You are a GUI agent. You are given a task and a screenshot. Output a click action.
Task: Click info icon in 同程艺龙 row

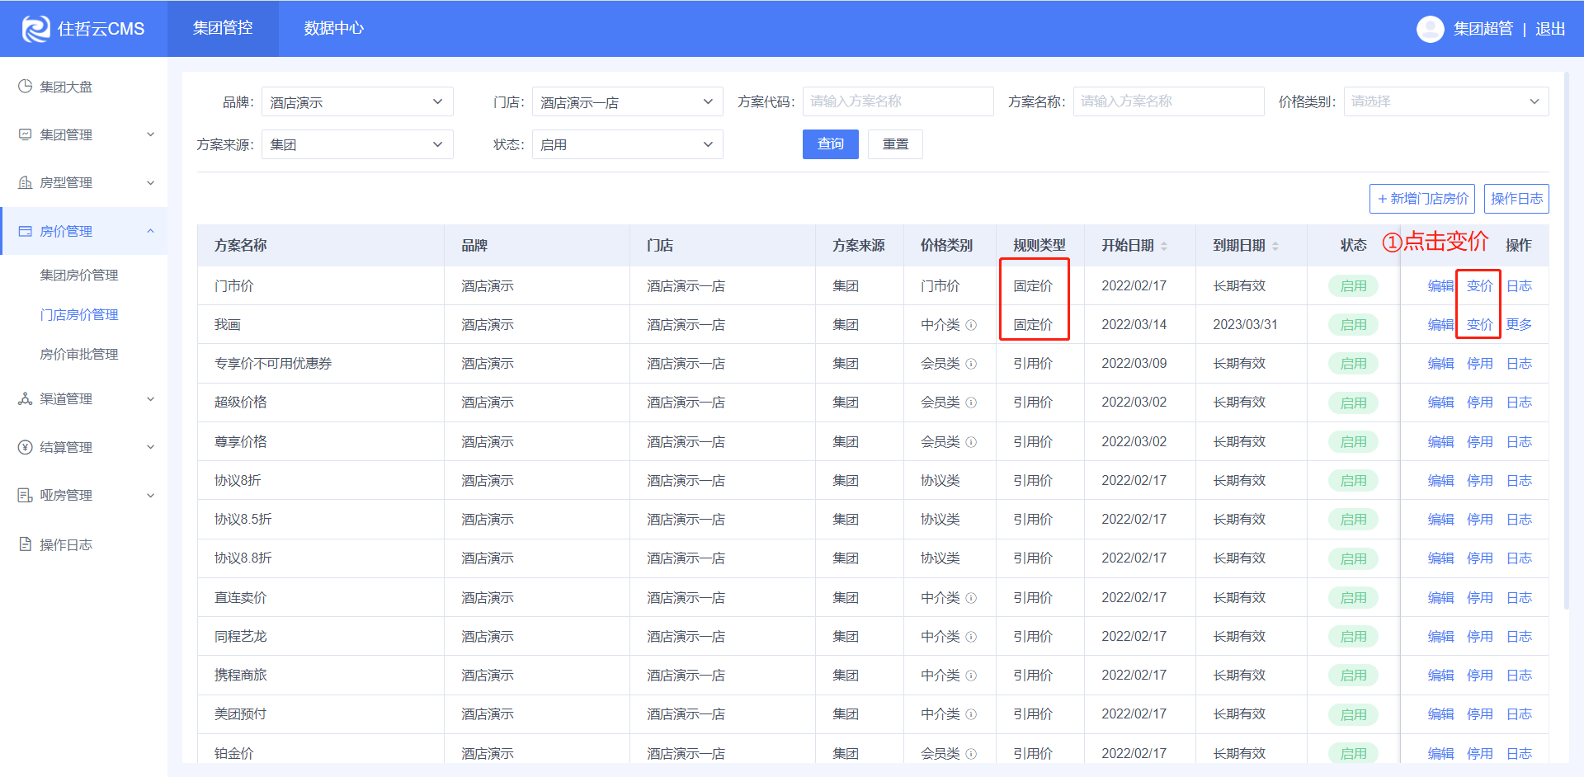(x=971, y=637)
